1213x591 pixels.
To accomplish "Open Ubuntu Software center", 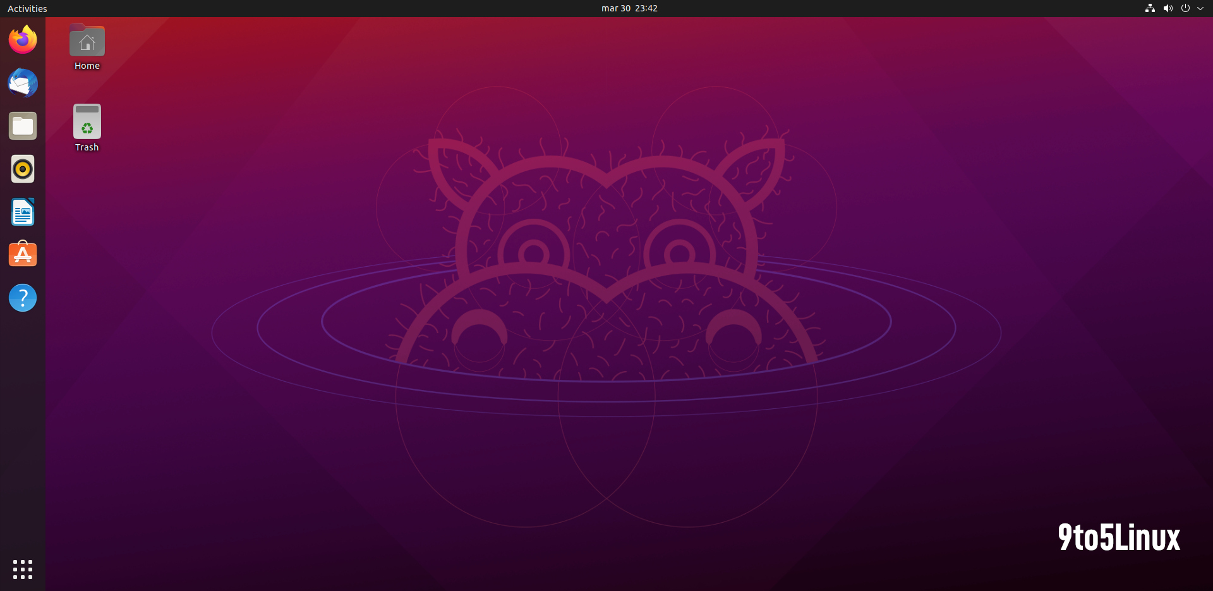I will coord(22,253).
